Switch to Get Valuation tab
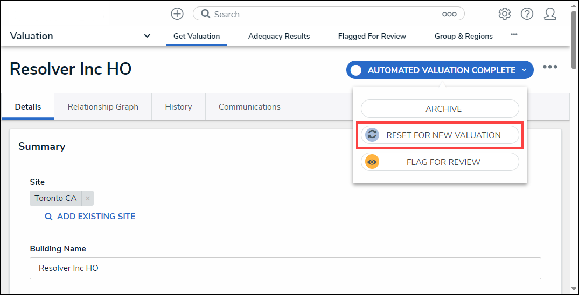Screen dimensions: 579x295 pyautogui.click(x=197, y=36)
